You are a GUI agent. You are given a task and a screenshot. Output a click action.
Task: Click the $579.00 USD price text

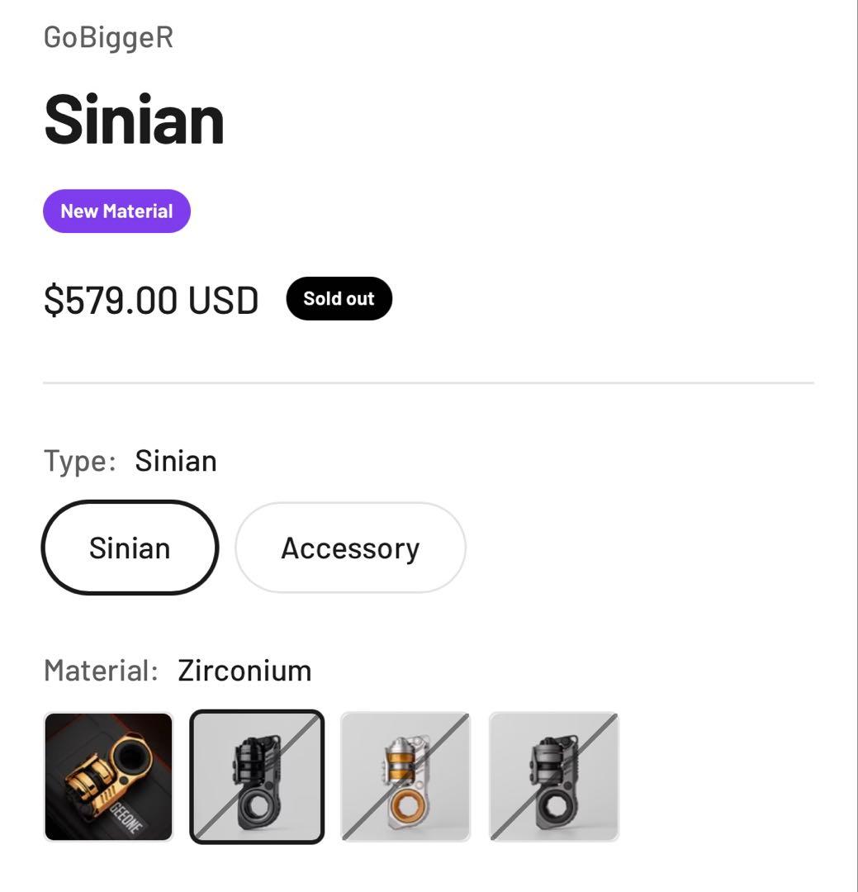tap(151, 298)
